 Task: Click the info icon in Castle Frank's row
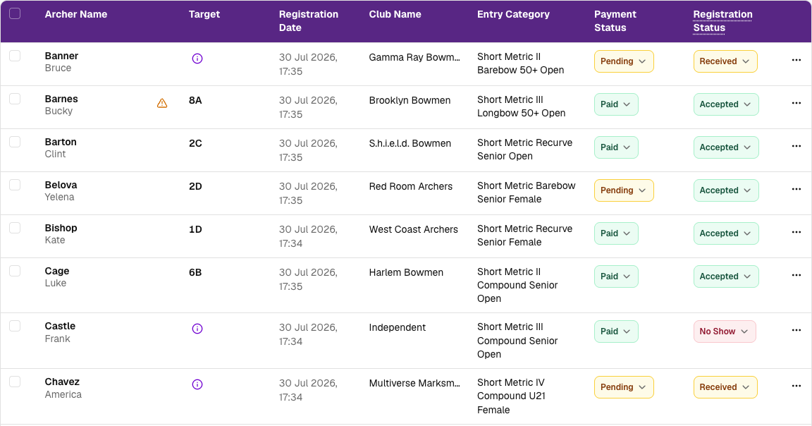197,329
